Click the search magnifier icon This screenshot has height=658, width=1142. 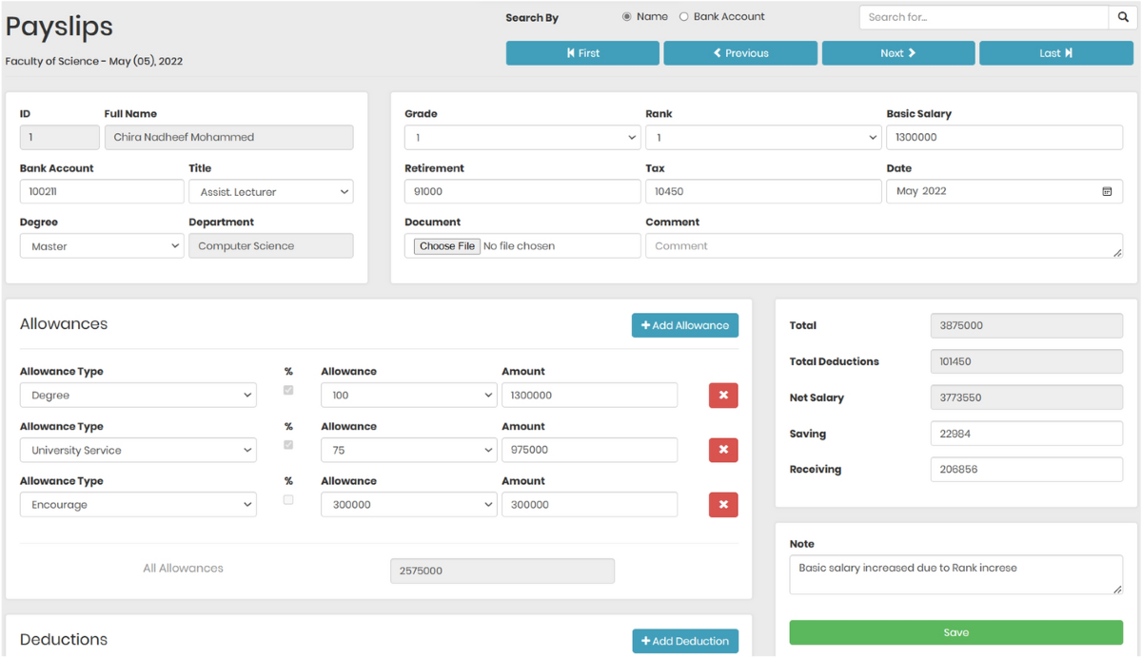pos(1122,17)
